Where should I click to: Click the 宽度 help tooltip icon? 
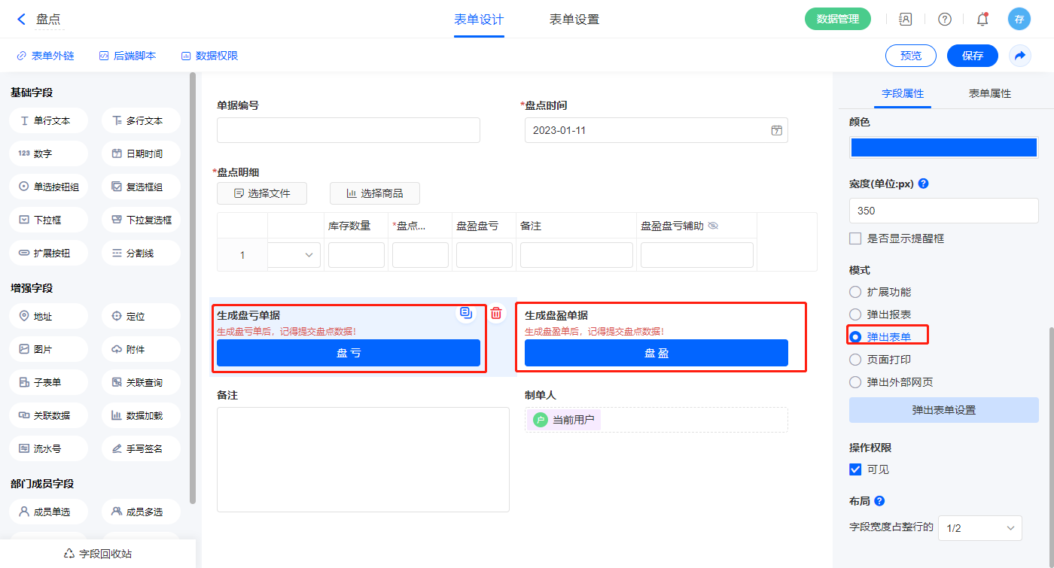923,184
